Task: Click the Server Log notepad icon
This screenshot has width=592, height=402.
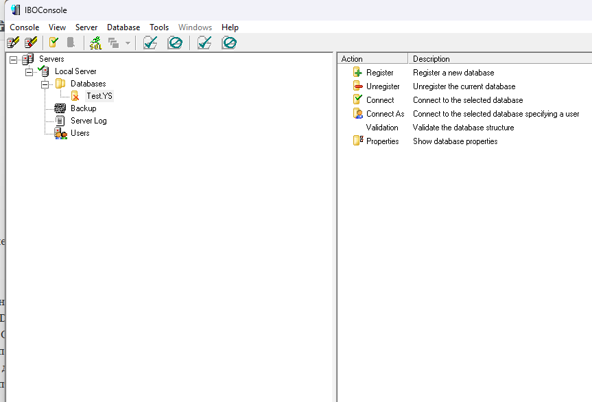Action: click(60, 121)
